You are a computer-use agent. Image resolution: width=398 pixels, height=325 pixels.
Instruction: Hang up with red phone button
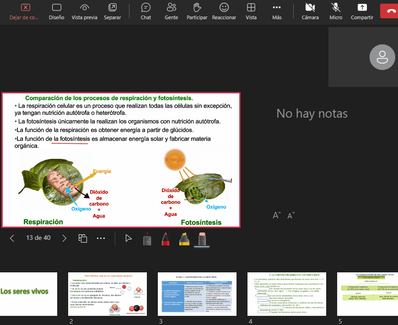pos(390,11)
